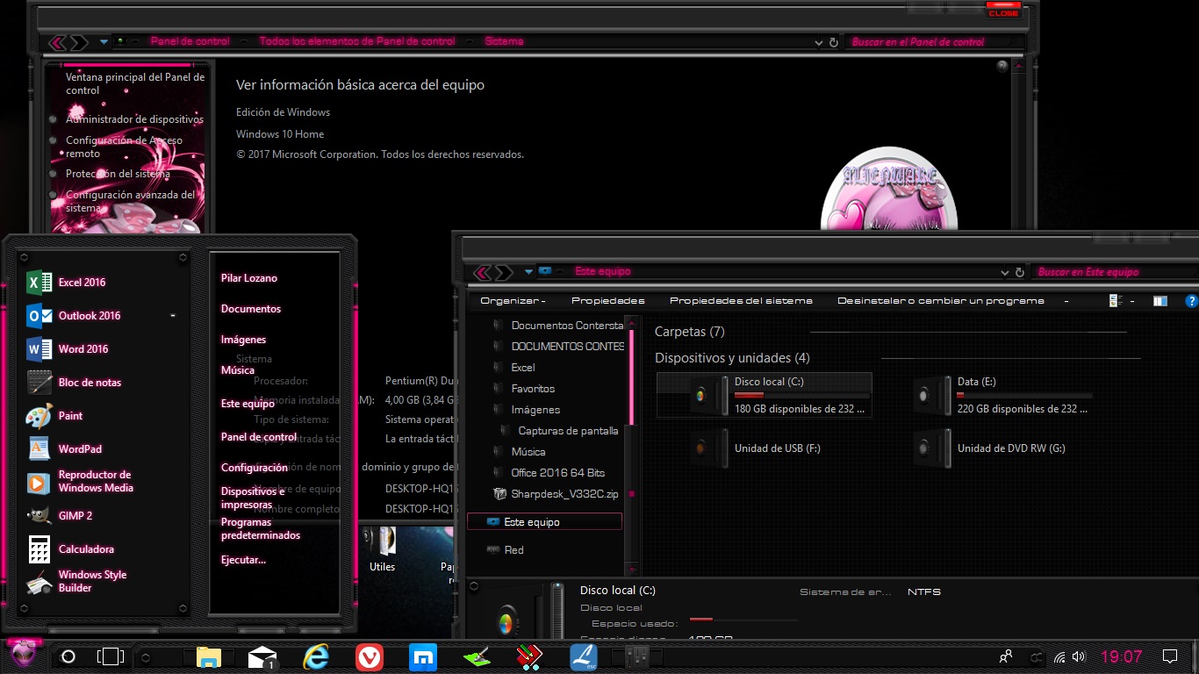1199x674 pixels.
Task: Launch Internet Explorer from taskbar
Action: click(x=315, y=657)
